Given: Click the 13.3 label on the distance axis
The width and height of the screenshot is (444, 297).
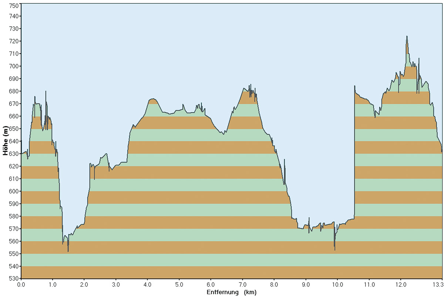Looking at the screenshot, I should pos(438,285).
